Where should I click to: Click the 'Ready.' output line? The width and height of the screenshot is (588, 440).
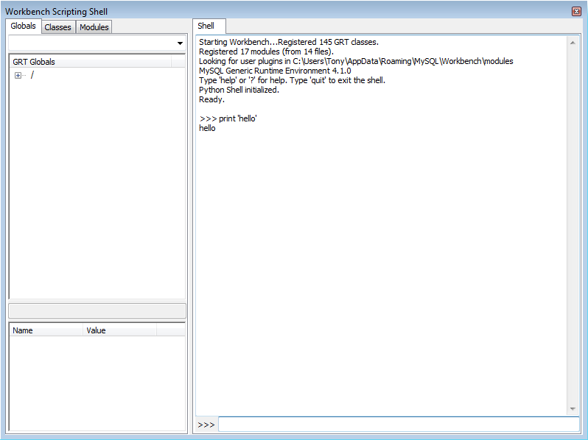point(211,99)
